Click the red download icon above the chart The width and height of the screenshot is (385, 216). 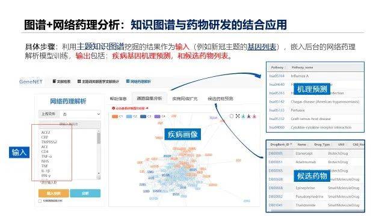click(254, 116)
